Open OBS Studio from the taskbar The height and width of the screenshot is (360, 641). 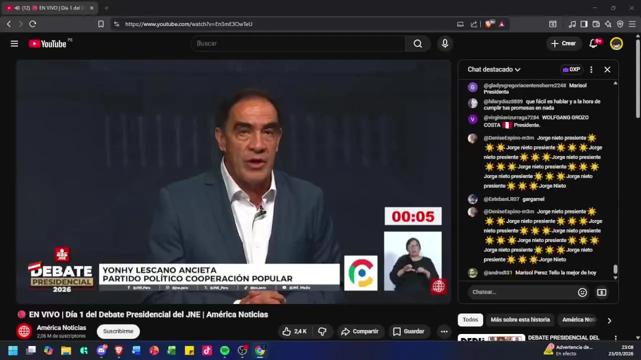pyautogui.click(x=242, y=350)
